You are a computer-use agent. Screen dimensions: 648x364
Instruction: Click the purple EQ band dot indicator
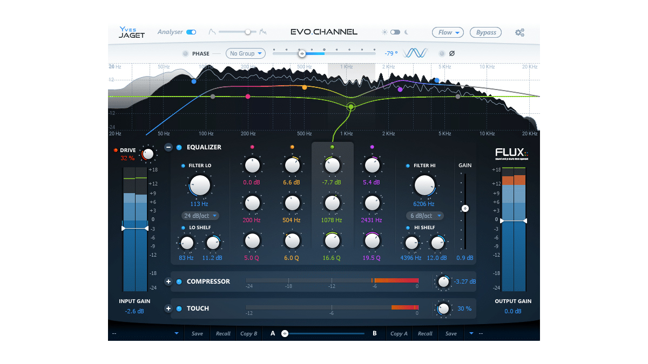[x=372, y=146]
